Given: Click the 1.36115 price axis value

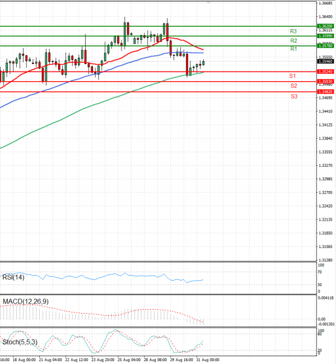Looking at the screenshot, I should click(326, 30).
